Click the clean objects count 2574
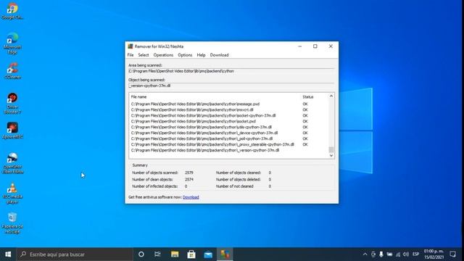This screenshot has height=261, width=464. pyautogui.click(x=189, y=179)
